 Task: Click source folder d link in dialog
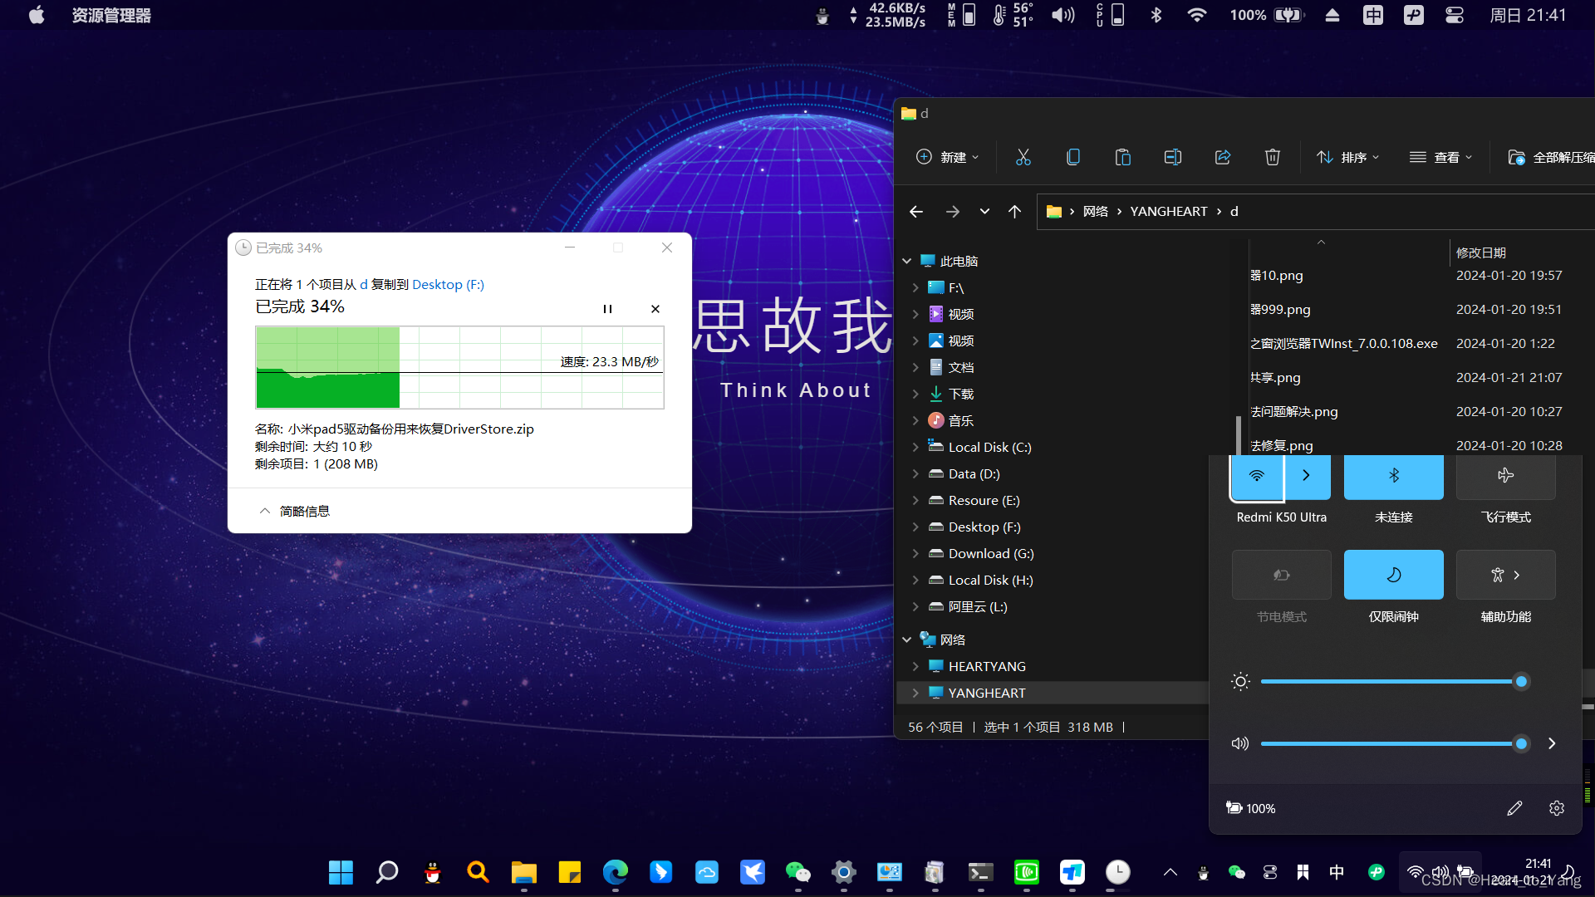363,284
